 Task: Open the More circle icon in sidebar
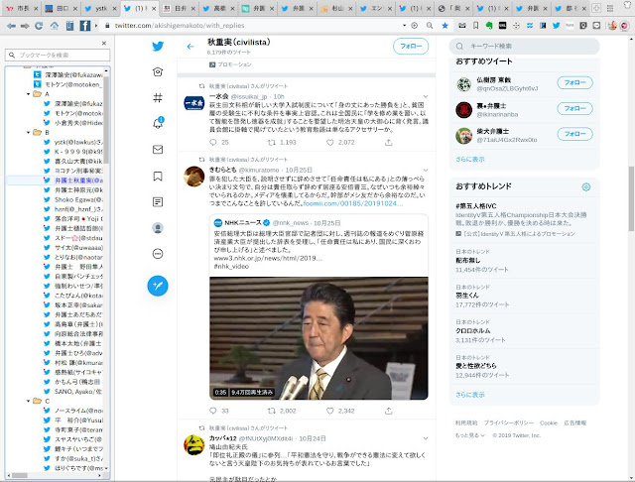[158, 254]
